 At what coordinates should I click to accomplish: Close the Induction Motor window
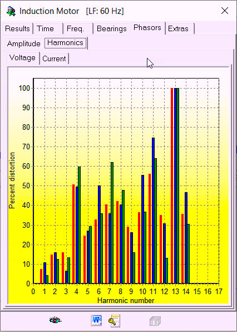225,11
